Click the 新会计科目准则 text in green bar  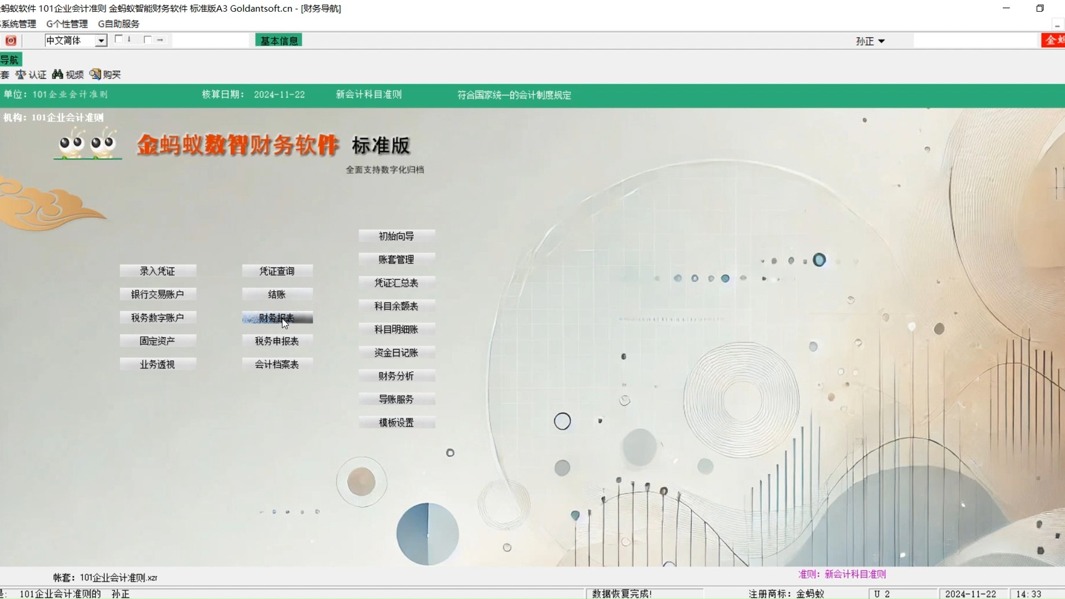pyautogui.click(x=369, y=95)
